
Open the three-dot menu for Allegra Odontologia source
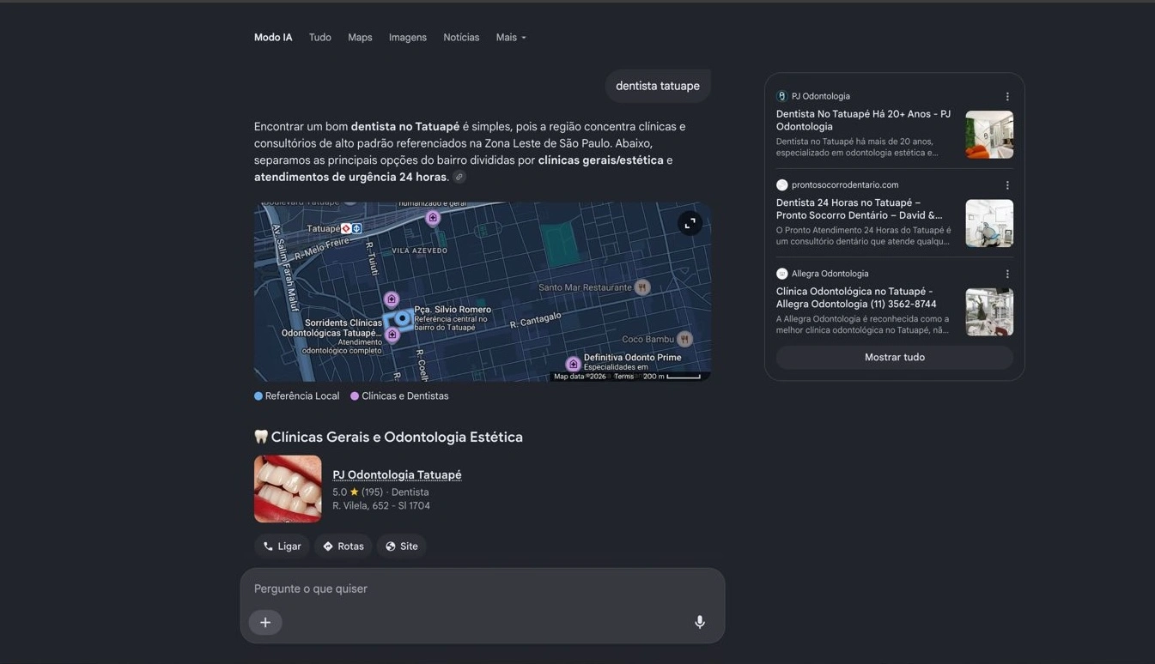click(x=1007, y=275)
